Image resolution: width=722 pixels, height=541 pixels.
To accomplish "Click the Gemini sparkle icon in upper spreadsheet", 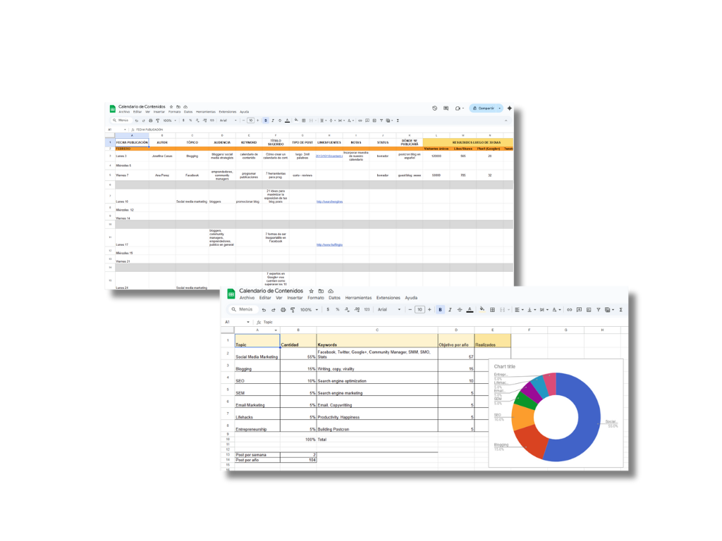I will click(510, 108).
